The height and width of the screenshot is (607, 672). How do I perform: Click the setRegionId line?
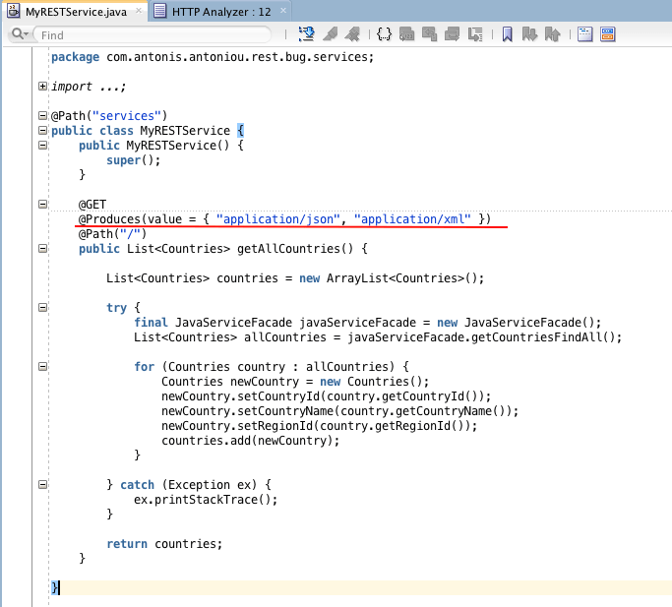point(320,426)
